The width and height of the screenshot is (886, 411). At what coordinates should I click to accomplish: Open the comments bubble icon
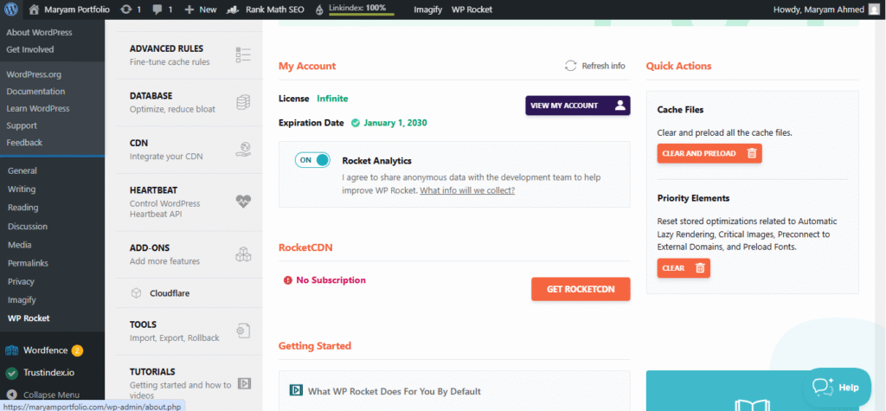click(157, 10)
